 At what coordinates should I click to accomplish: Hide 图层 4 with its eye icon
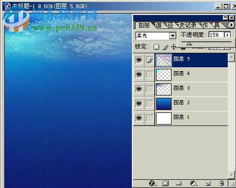(x=139, y=75)
